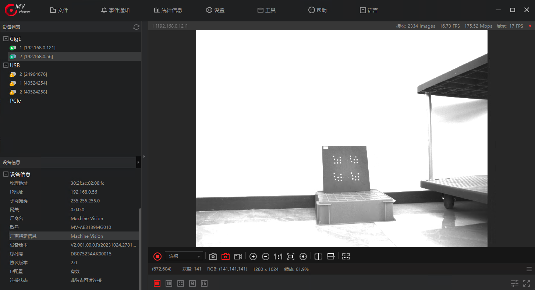Stop acquisition with the red stop button
The image size is (535, 290).
pyautogui.click(x=157, y=256)
